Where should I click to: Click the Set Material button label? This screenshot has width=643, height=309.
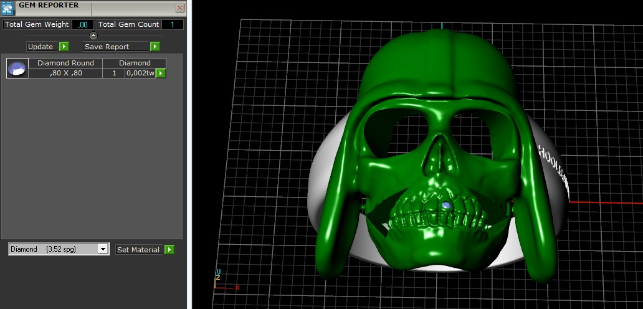pos(138,250)
